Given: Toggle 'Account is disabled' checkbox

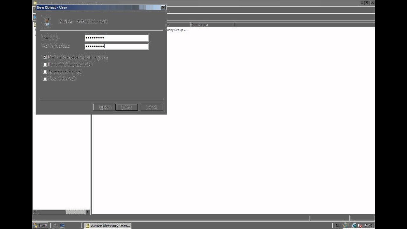Looking at the screenshot, I should click(45, 79).
